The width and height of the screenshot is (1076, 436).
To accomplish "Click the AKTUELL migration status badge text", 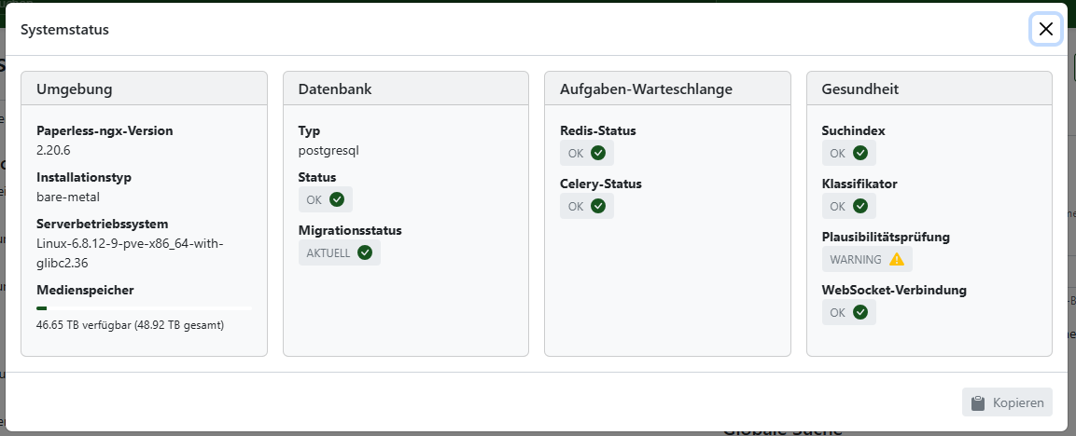I will tap(328, 252).
